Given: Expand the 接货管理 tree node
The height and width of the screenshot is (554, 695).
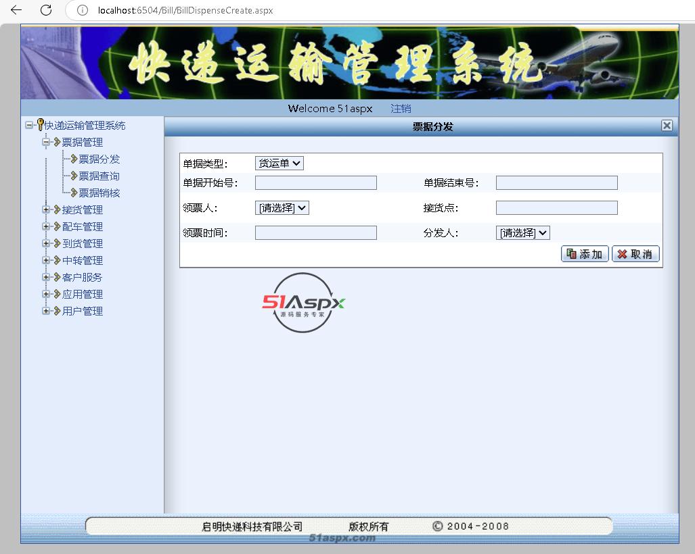Looking at the screenshot, I should 45,209.
